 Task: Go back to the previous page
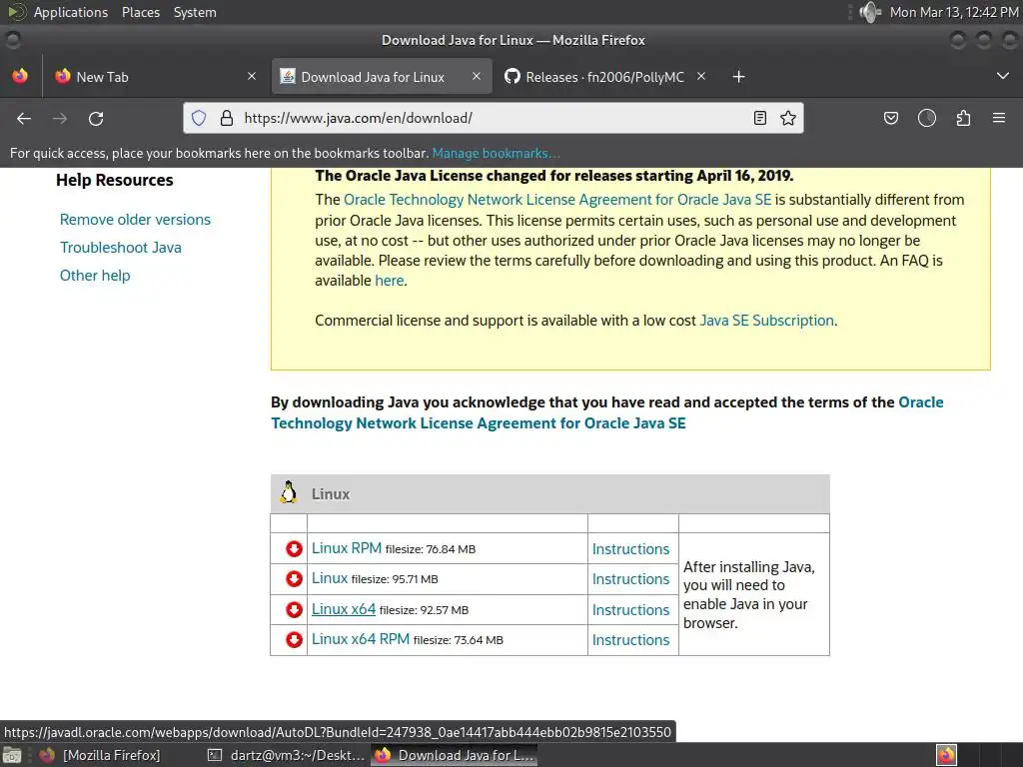pyautogui.click(x=24, y=118)
